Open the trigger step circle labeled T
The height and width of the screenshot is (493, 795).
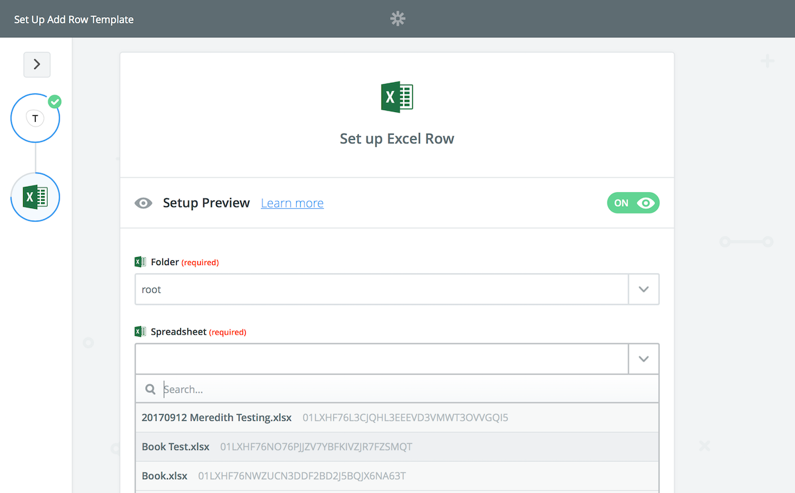click(35, 119)
